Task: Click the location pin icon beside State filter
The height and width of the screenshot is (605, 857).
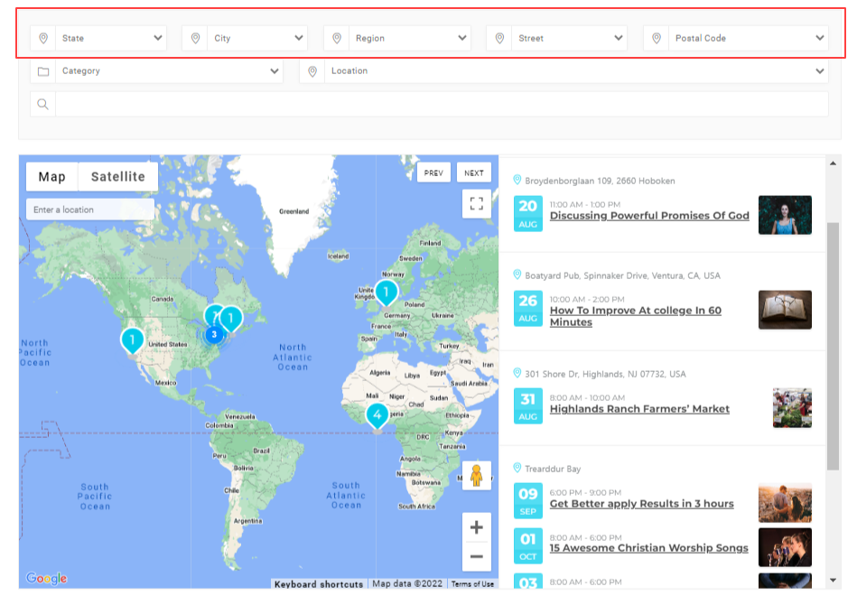Action: click(45, 38)
